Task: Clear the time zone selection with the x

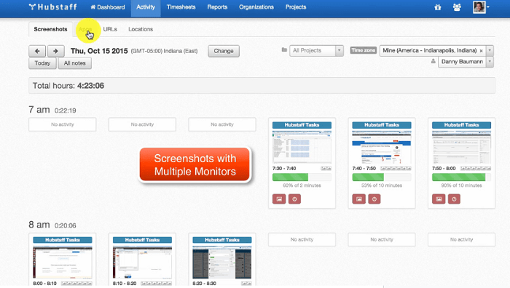Action: (481, 51)
